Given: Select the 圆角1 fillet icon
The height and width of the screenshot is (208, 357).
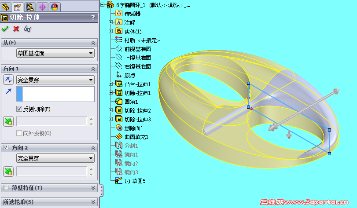Looking at the screenshot, I should tap(118, 102).
